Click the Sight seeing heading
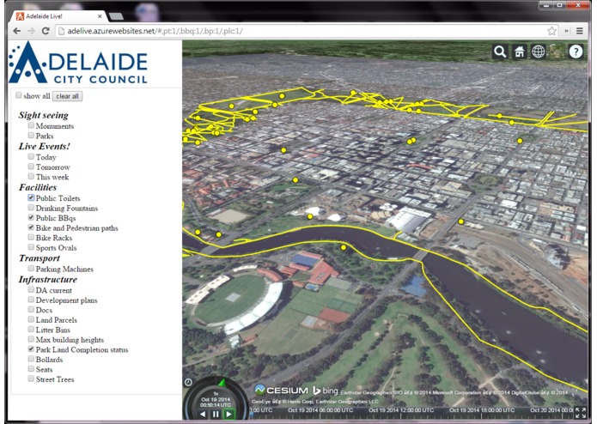The image size is (597, 424). [x=44, y=115]
